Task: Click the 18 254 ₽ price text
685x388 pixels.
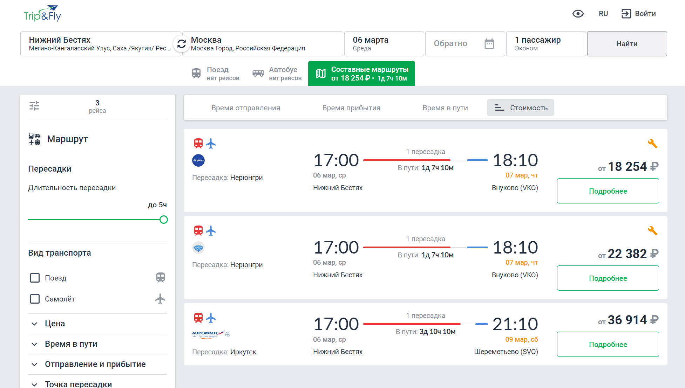Action: [628, 167]
